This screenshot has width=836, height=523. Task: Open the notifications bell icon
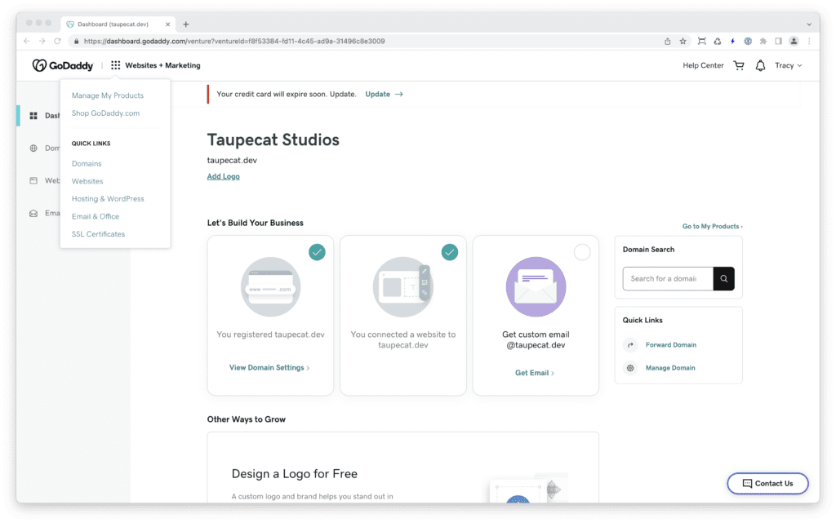pyautogui.click(x=760, y=65)
